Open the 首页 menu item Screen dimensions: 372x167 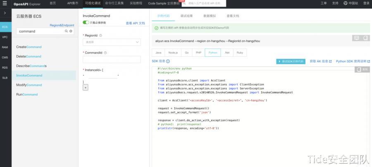click(53, 3)
